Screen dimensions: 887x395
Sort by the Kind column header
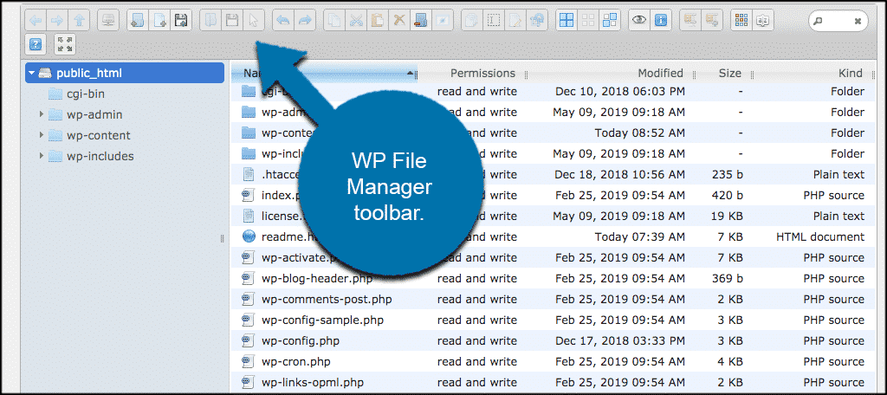pyautogui.click(x=851, y=73)
